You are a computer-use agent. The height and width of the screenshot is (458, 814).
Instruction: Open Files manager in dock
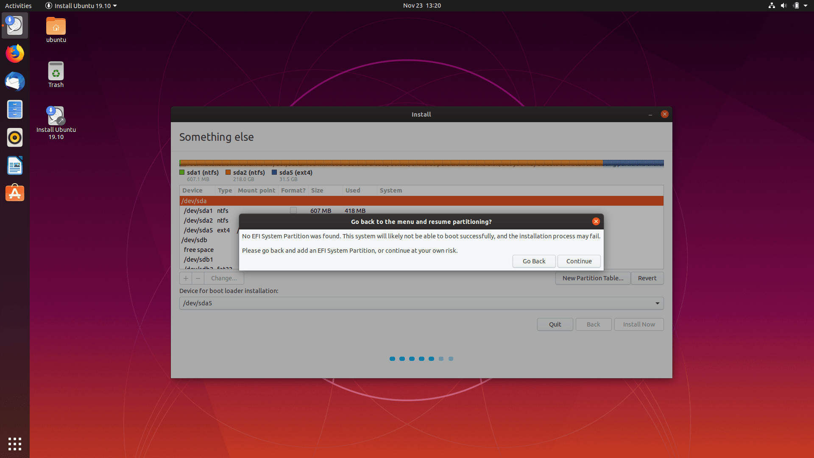(15, 110)
